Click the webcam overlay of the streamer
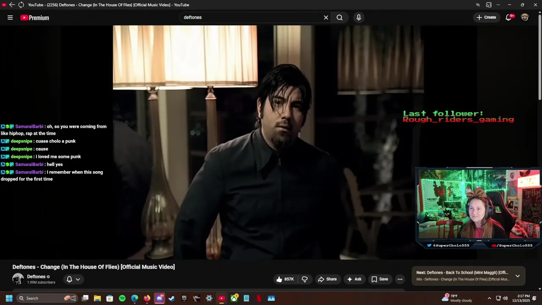Viewport: 542px width, 305px height. click(479, 205)
